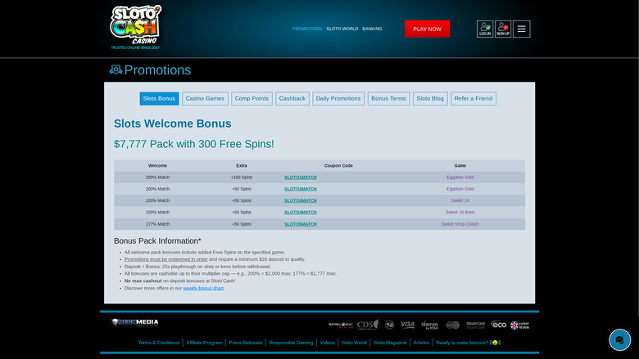Open the Refer a Friend tab

[474, 98]
